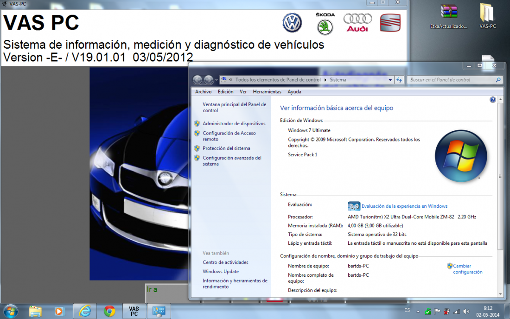Select the text Windows 7 Ultimate

coord(309,130)
